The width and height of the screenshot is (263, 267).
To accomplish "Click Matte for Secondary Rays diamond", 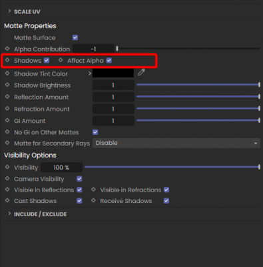I will (x=7, y=143).
